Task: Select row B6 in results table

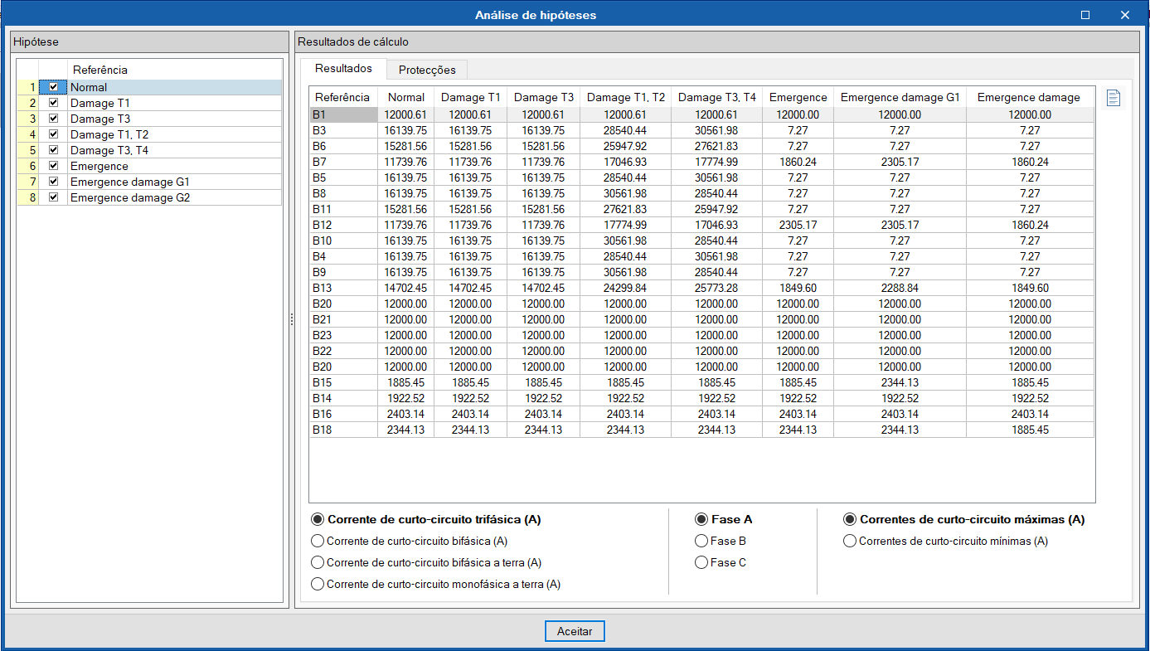Action: pyautogui.click(x=701, y=146)
